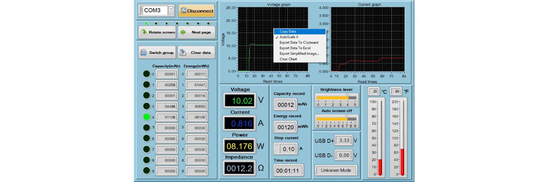Click the Time record 00:01:11 field
The height and width of the screenshot is (182, 548).
pyautogui.click(x=289, y=171)
